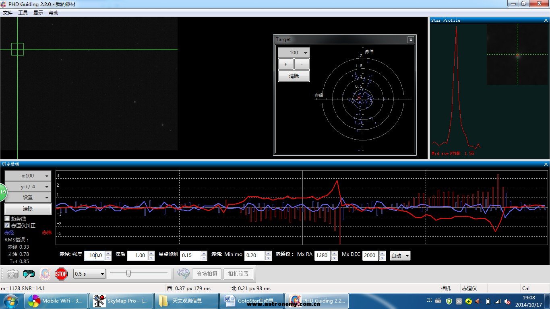The image size is (550, 309).
Task: Click the + zoom button in Target window
Action: [286, 64]
